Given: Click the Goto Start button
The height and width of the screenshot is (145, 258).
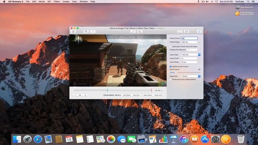Looking at the screenshot, I should tap(148, 95).
